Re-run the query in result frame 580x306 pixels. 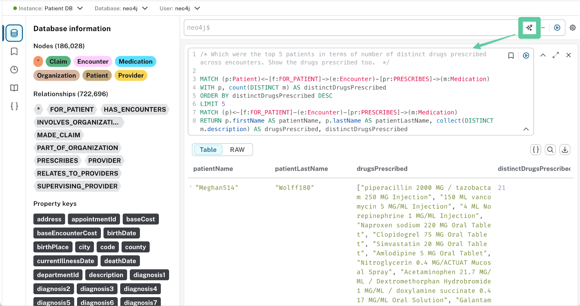click(x=526, y=55)
